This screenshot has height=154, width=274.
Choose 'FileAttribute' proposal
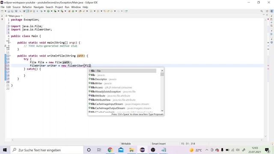point(122,96)
